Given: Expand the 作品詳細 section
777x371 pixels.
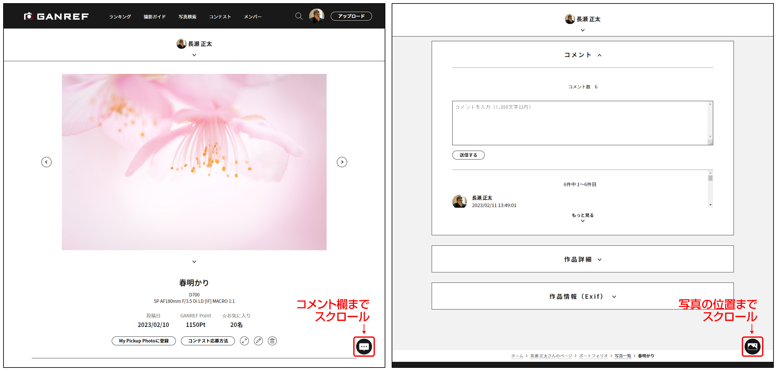Looking at the screenshot, I should (583, 259).
